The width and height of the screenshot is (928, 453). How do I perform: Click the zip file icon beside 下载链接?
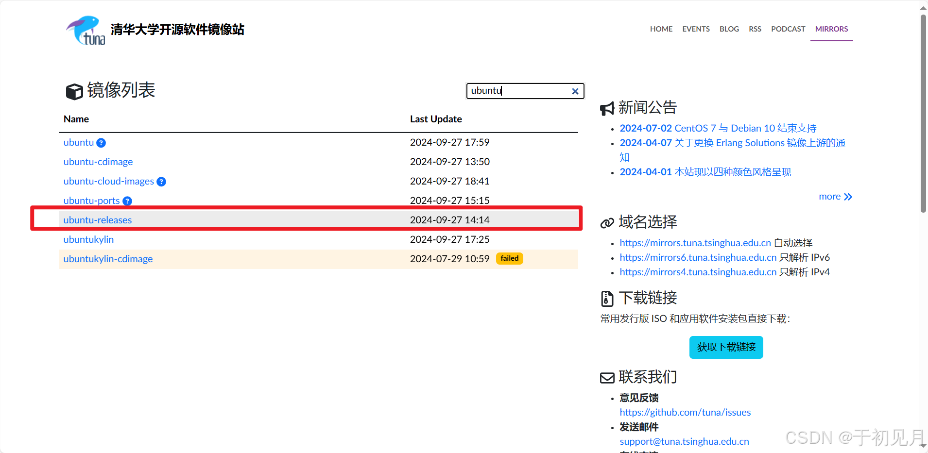(607, 299)
